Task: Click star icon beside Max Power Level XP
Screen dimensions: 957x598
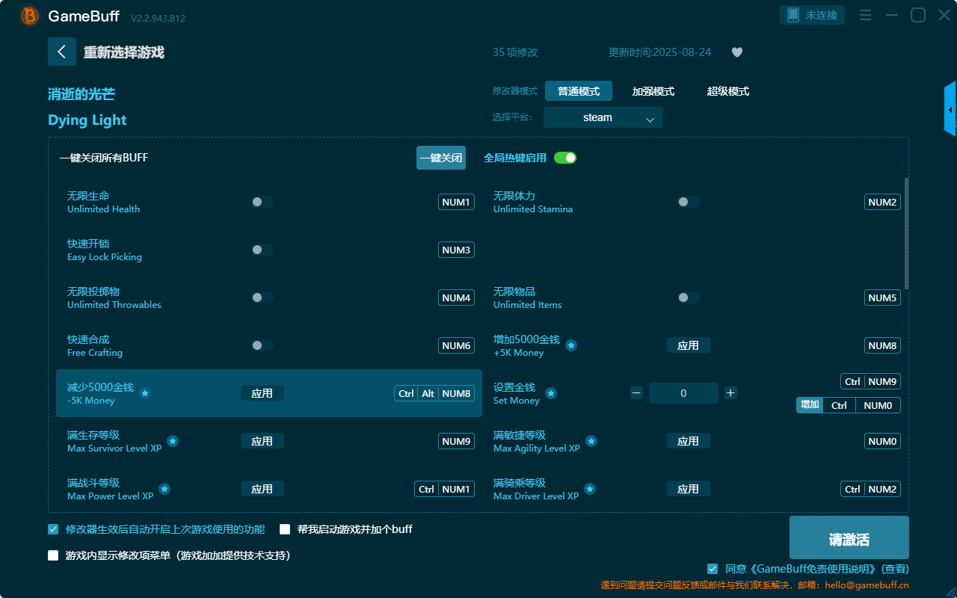Action: click(x=164, y=489)
